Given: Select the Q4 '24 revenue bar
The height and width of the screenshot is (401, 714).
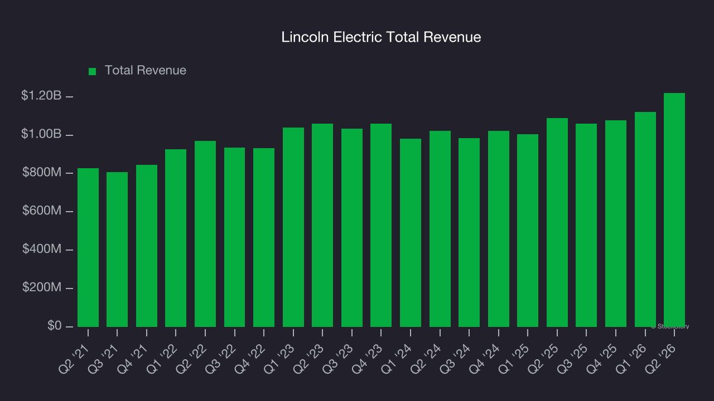Looking at the screenshot, I should pyautogui.click(x=499, y=229).
